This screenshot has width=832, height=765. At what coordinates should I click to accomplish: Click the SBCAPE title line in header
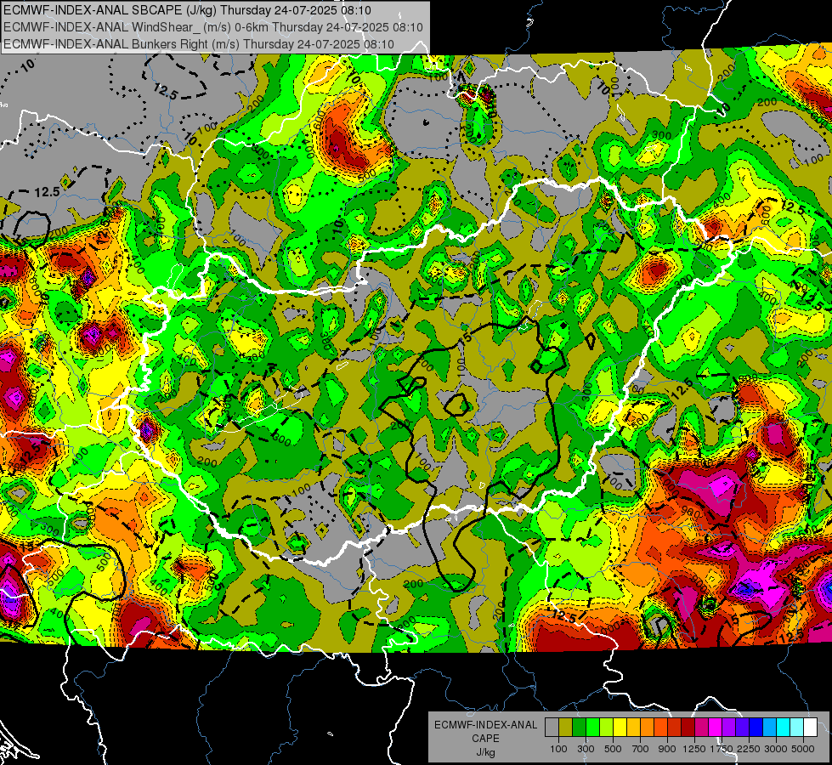click(187, 10)
